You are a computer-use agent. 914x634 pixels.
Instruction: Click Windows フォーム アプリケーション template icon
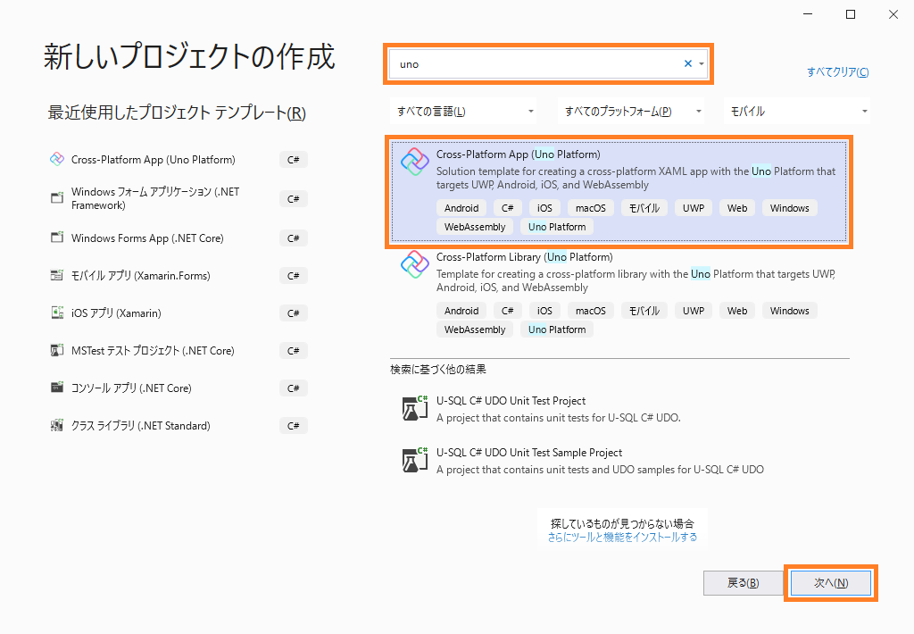point(57,197)
